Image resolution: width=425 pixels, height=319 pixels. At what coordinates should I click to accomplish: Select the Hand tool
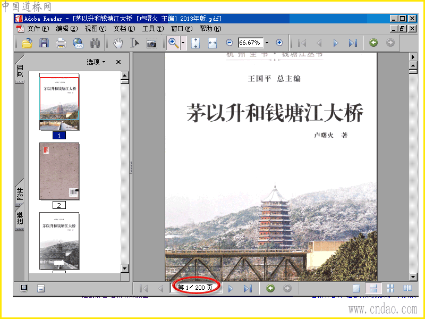click(118, 43)
